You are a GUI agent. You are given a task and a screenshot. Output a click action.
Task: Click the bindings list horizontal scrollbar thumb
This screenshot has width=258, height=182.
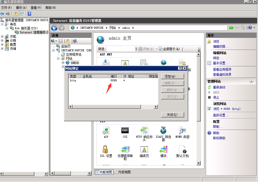coord(107,107)
